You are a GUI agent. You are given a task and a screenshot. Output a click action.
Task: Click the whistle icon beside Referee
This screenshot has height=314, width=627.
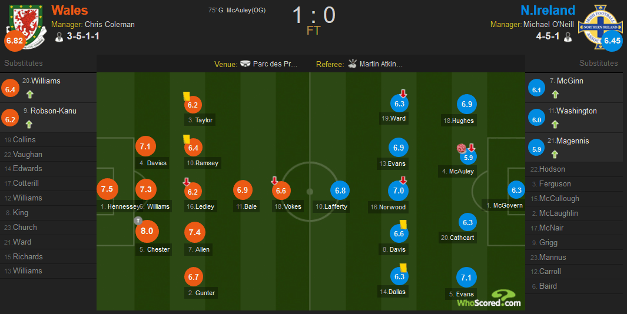click(352, 64)
